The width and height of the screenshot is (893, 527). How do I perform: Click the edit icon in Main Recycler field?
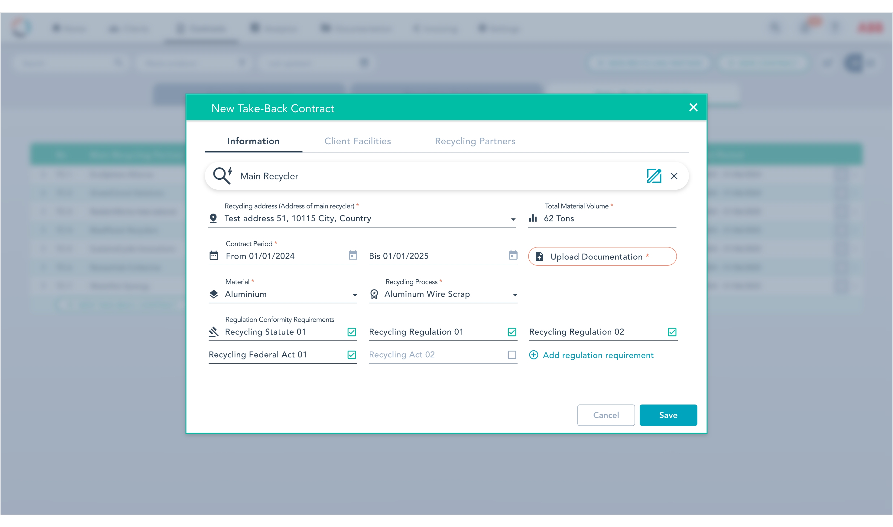tap(654, 176)
